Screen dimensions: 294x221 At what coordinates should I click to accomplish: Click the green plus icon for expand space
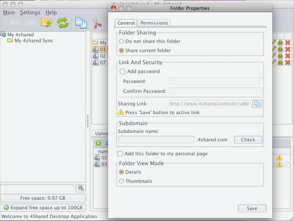coord(6,207)
